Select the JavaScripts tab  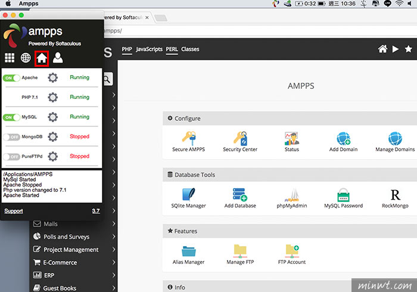[x=149, y=49]
